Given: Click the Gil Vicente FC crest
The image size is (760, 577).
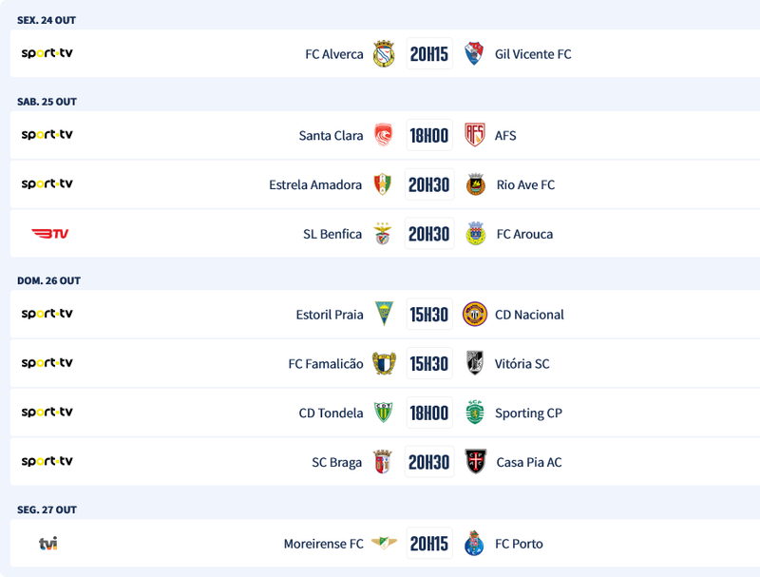Looking at the screenshot, I should point(474,53).
